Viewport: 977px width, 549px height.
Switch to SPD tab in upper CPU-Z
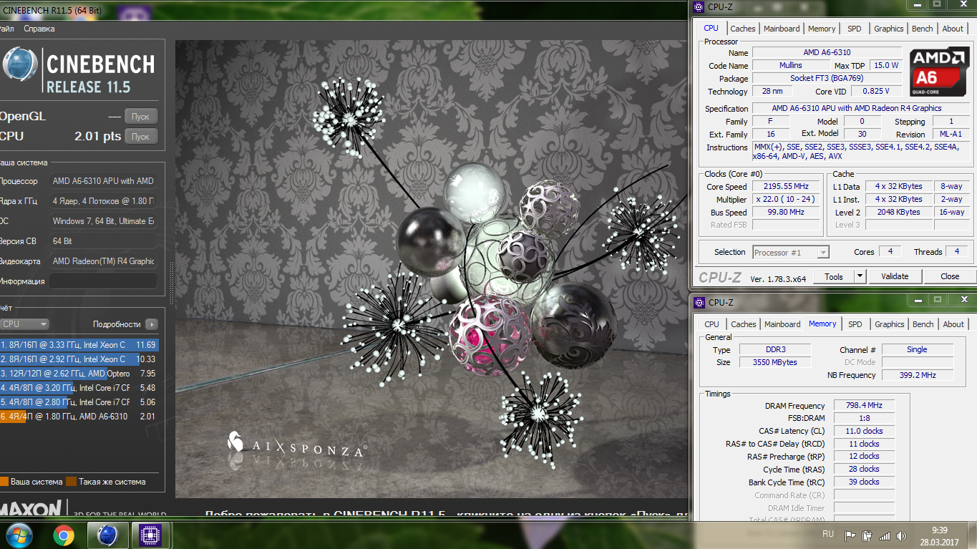(855, 29)
